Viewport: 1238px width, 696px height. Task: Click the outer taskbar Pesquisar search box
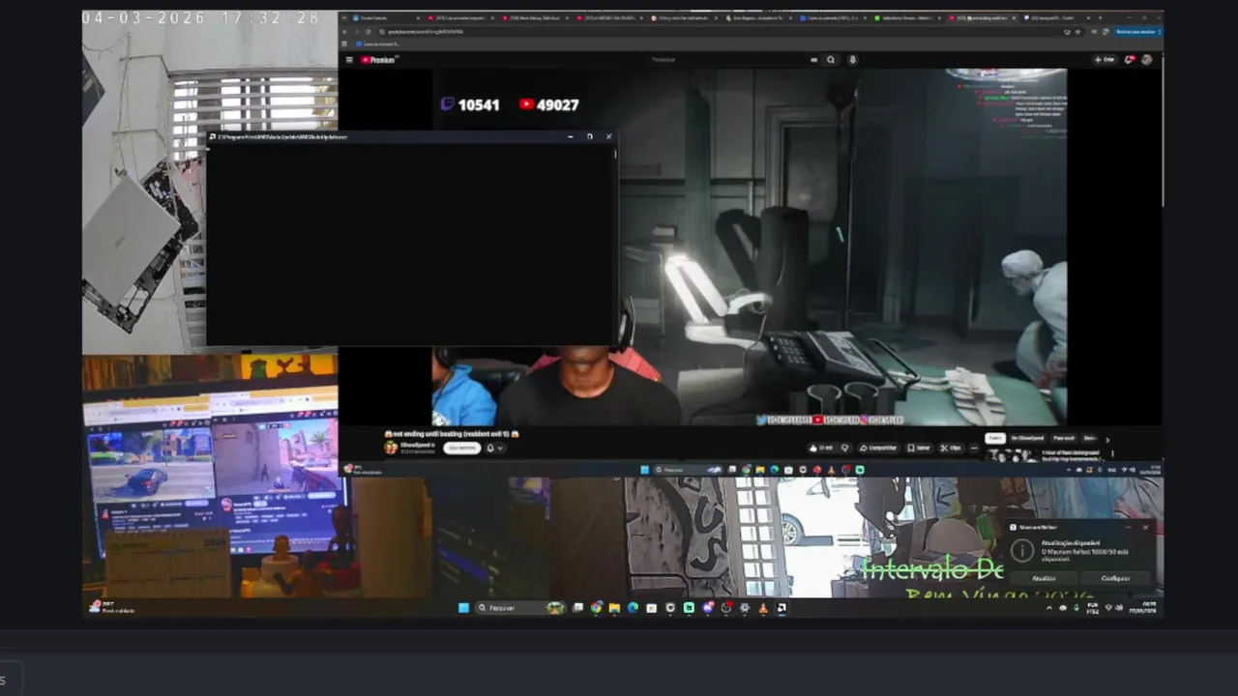pyautogui.click(x=520, y=608)
